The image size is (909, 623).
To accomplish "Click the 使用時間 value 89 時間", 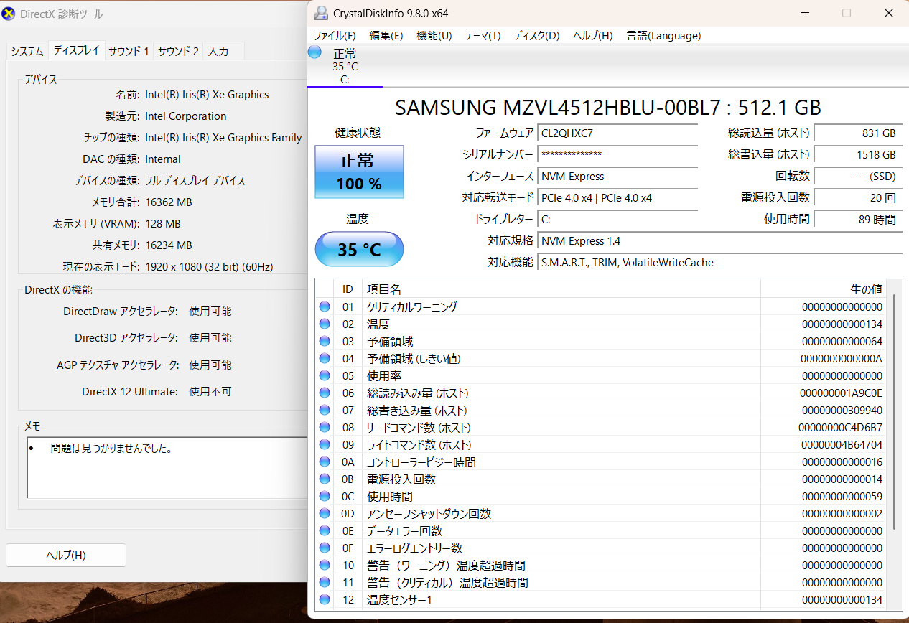I will click(858, 219).
